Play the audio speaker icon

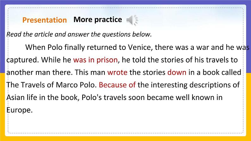(132, 20)
